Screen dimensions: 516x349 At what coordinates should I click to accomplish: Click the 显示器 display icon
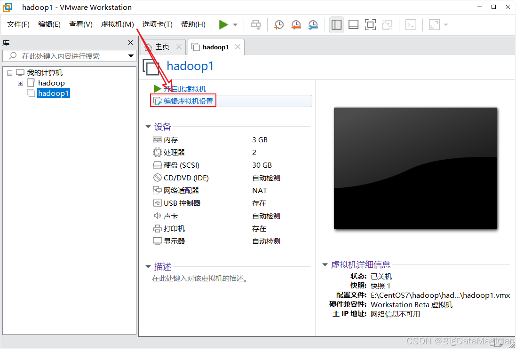tap(157, 241)
